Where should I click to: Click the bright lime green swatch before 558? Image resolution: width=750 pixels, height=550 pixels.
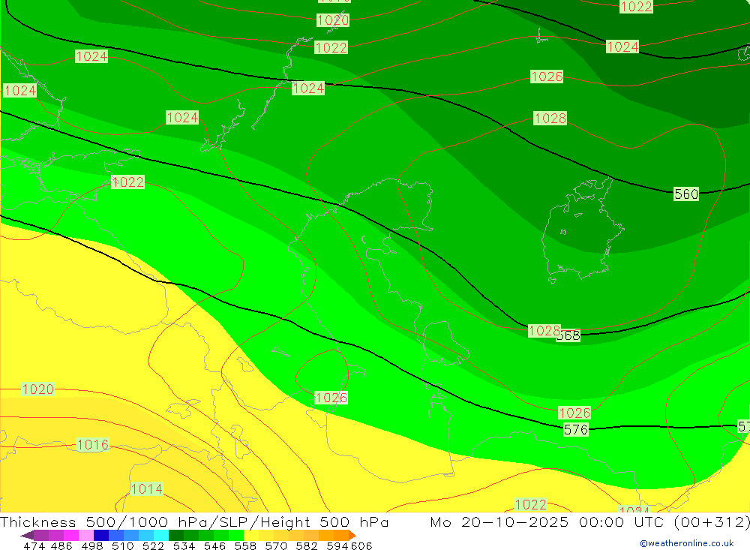(x=236, y=535)
